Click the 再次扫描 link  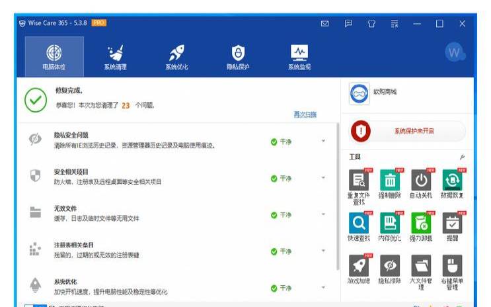305,114
